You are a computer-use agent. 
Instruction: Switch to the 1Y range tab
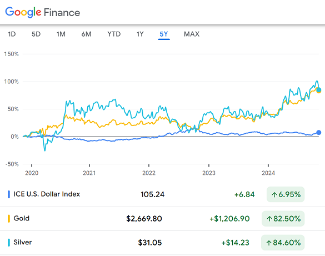140,34
